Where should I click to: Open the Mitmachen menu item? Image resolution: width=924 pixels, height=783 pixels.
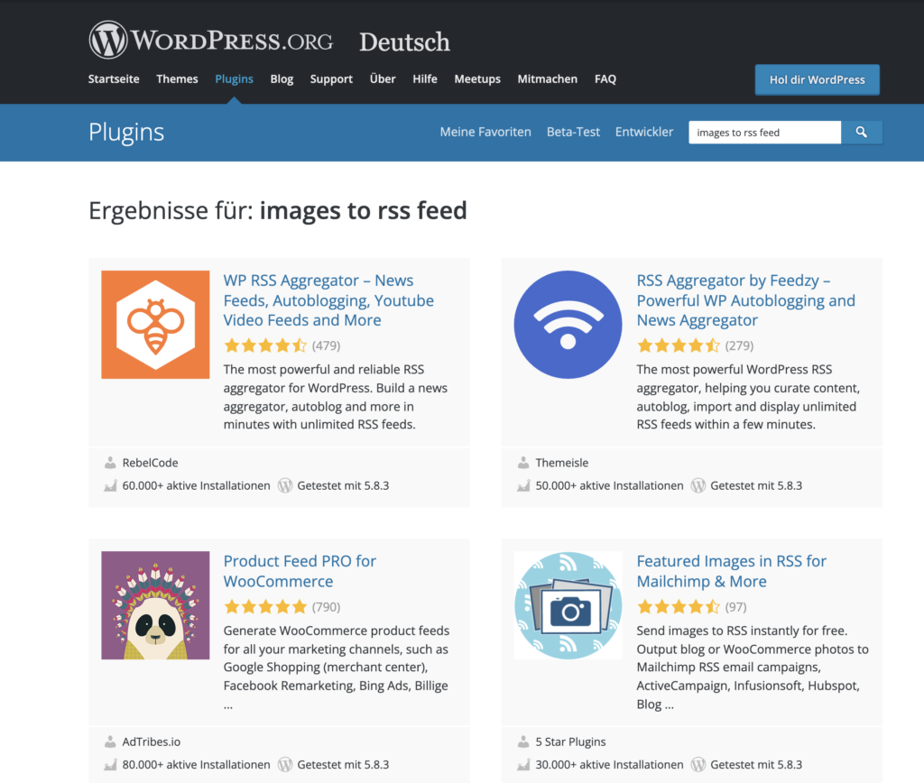(548, 79)
